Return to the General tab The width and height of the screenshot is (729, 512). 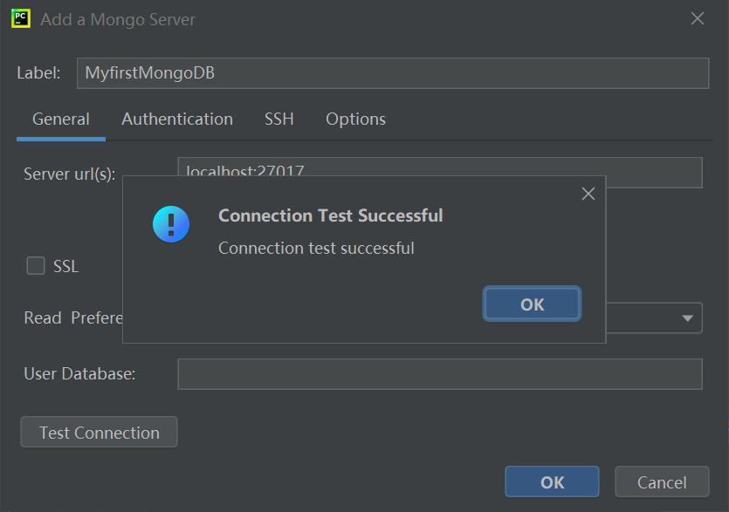pos(60,119)
